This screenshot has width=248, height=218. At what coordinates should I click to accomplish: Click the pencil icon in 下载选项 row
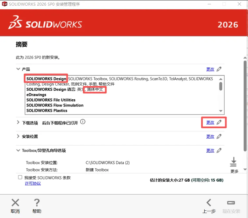(219, 122)
